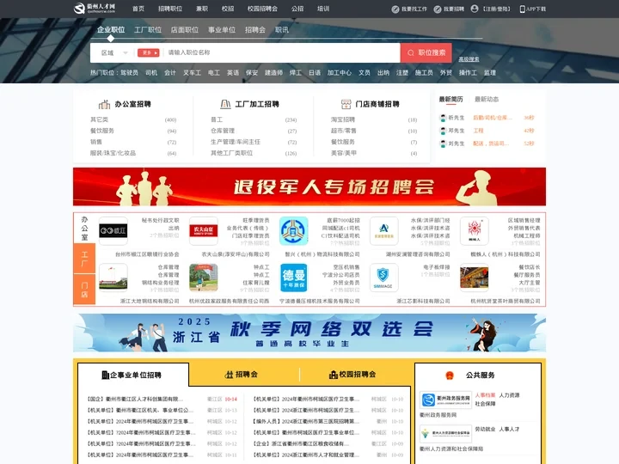This screenshot has width=619, height=464.
Task: Click the 注册/登录 link
Action: point(497,9)
